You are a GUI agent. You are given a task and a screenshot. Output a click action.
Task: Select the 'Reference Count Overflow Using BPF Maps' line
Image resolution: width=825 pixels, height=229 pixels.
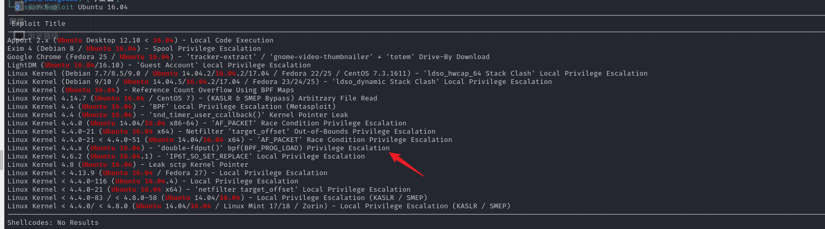[x=151, y=90]
